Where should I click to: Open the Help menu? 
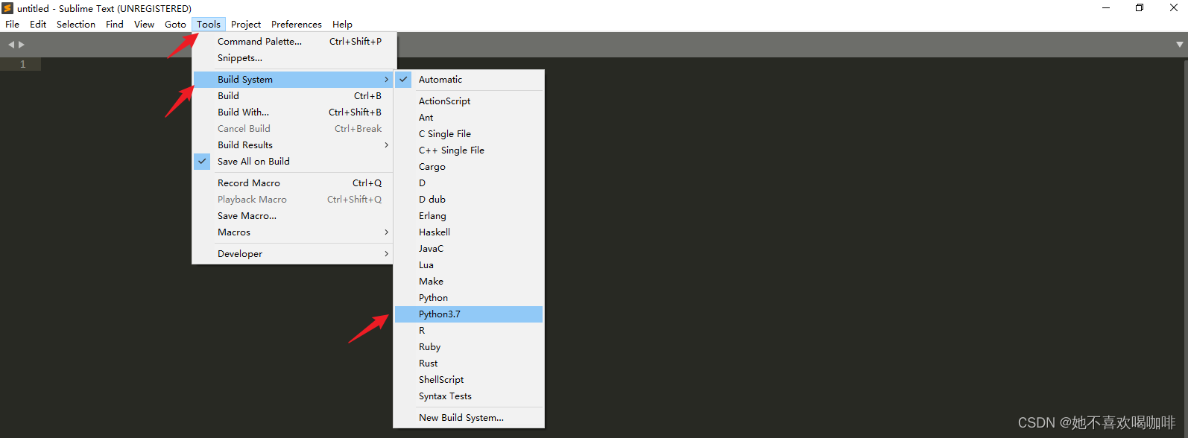pos(342,24)
